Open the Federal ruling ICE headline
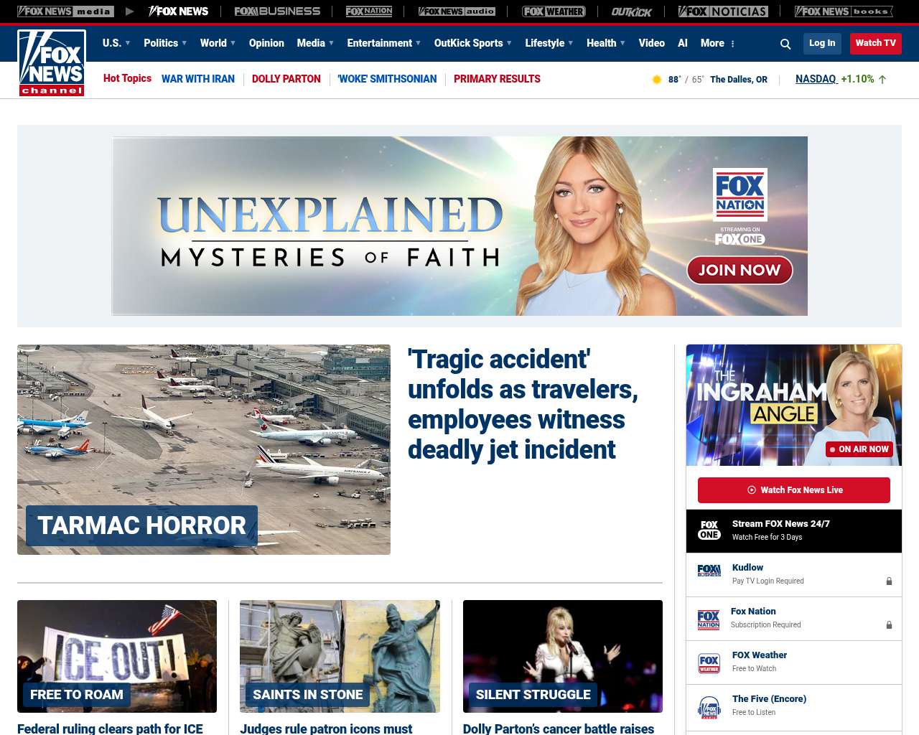The width and height of the screenshot is (919, 735). (x=111, y=729)
